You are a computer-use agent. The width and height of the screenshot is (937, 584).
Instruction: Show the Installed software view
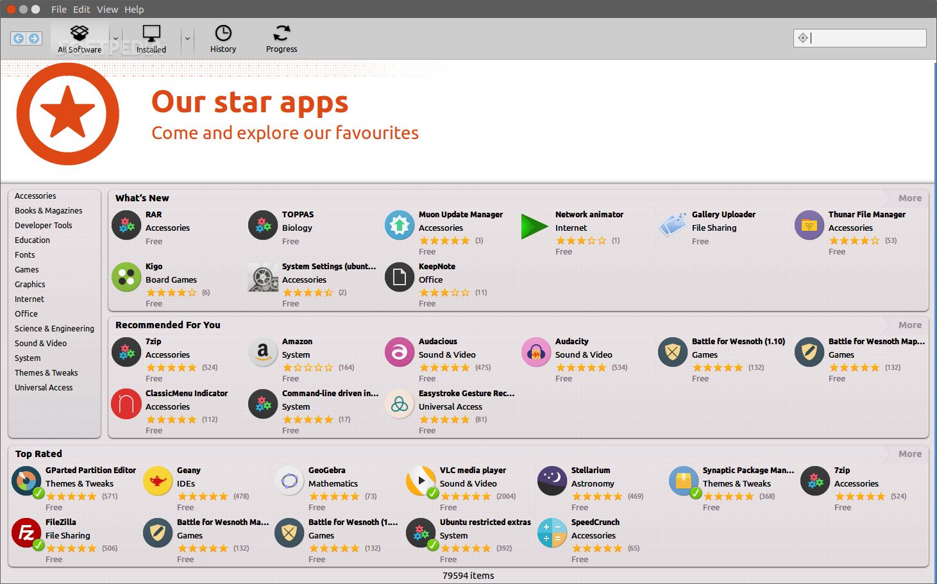point(151,39)
